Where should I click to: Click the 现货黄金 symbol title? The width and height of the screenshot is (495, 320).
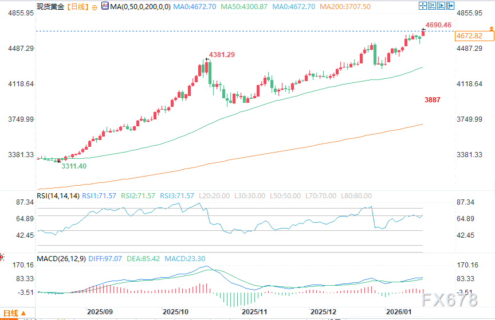coord(50,6)
